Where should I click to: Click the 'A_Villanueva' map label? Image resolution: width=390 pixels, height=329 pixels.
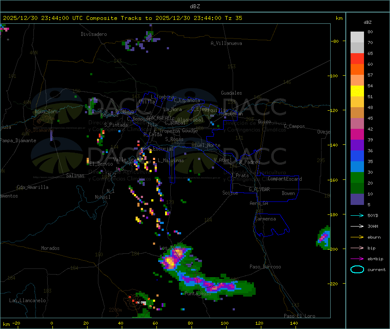point(226,43)
